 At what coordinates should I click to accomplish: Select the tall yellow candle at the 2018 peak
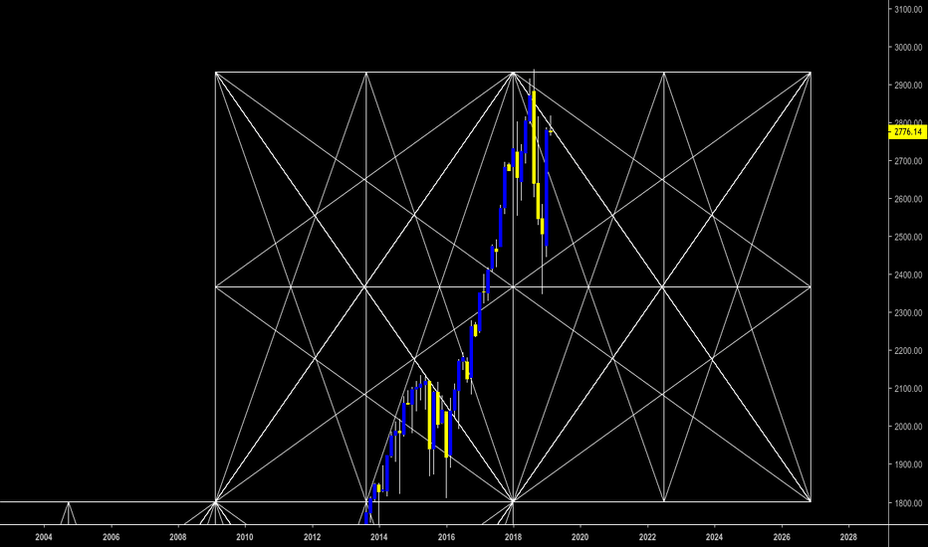point(534,137)
